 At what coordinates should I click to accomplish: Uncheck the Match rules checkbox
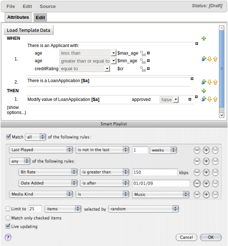point(9,137)
